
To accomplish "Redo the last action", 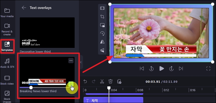I will pyautogui.click(x=94, y=82).
